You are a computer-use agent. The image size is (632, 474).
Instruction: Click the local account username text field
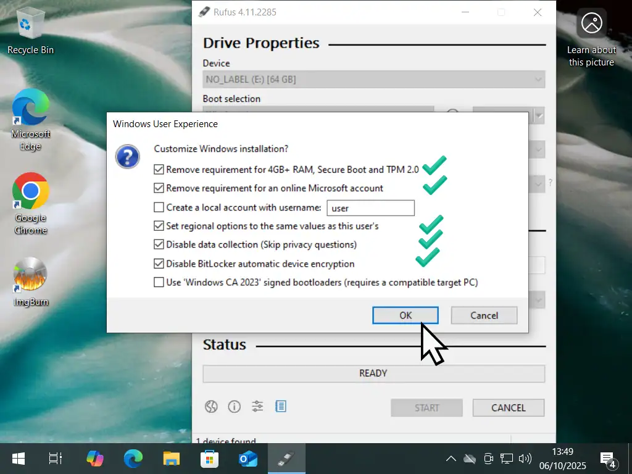coord(370,208)
